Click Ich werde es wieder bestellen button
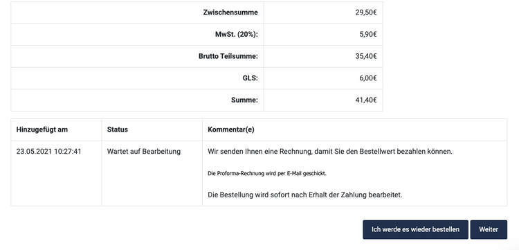519x250 pixels. pyautogui.click(x=415, y=229)
